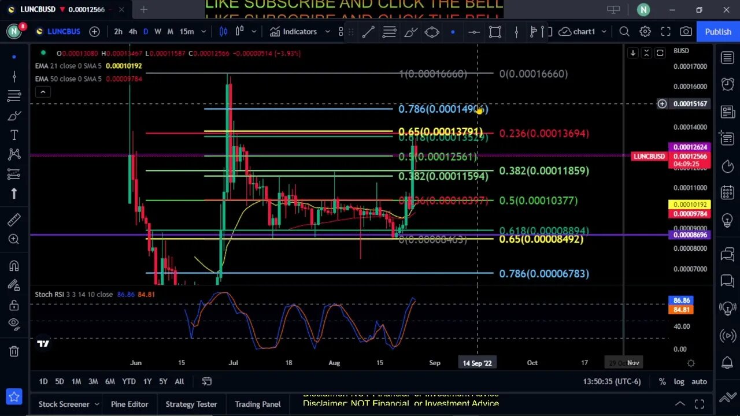Open a new browser tab with plus button
The image size is (740, 416).
(143, 9)
